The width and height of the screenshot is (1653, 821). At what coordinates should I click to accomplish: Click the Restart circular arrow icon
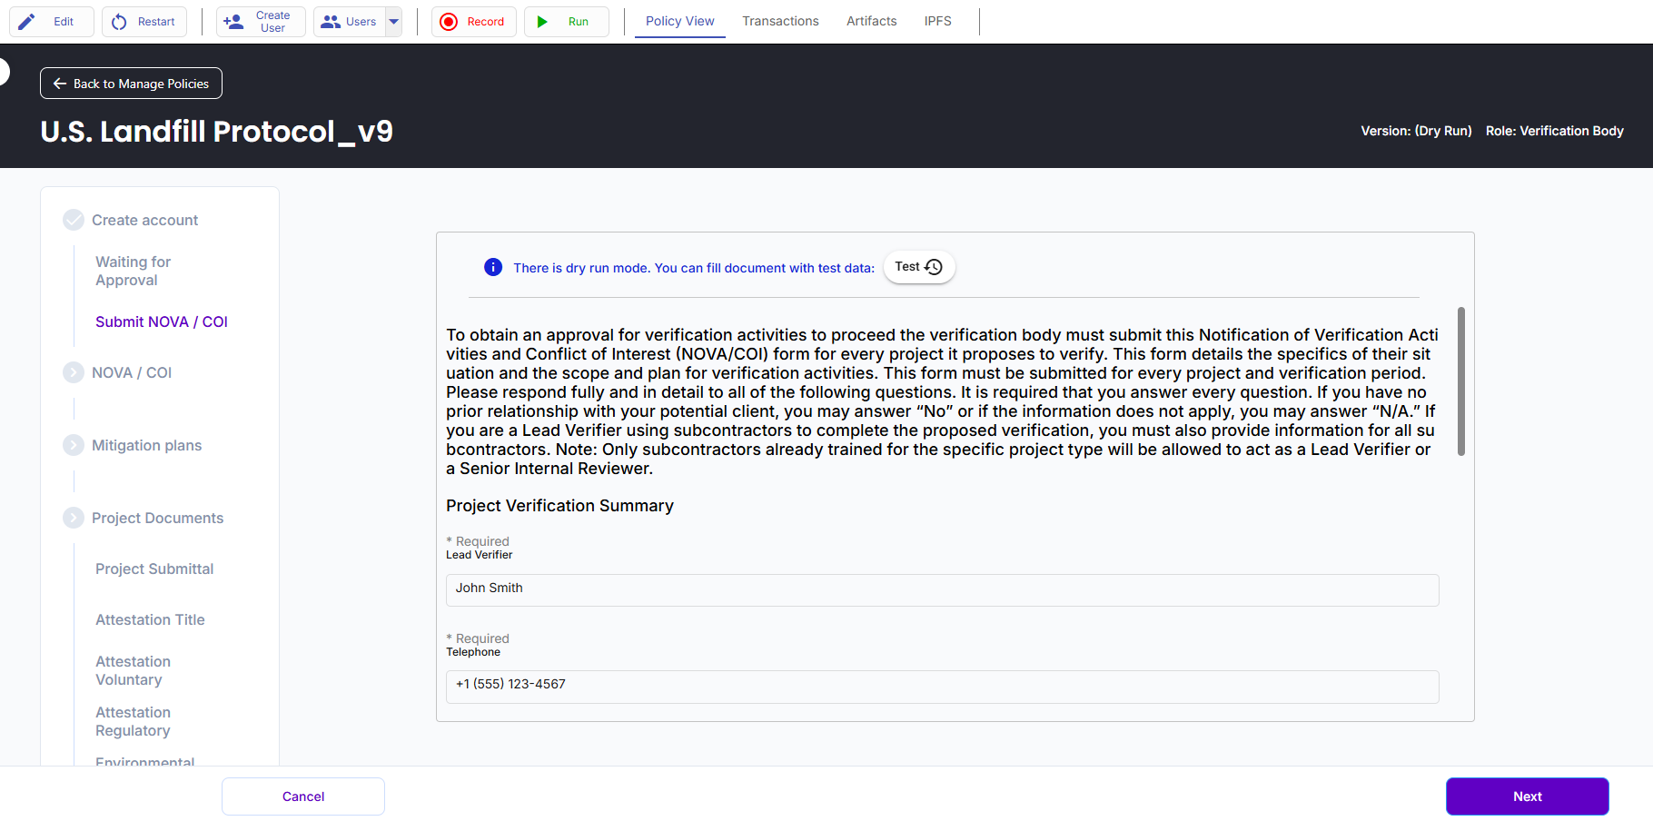coord(119,22)
